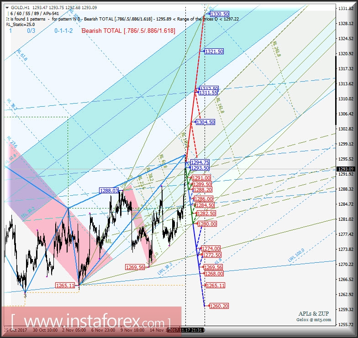Click the 2 Nov 05:00 date label
Viewport: 358px width, 338px height.
[74, 330]
